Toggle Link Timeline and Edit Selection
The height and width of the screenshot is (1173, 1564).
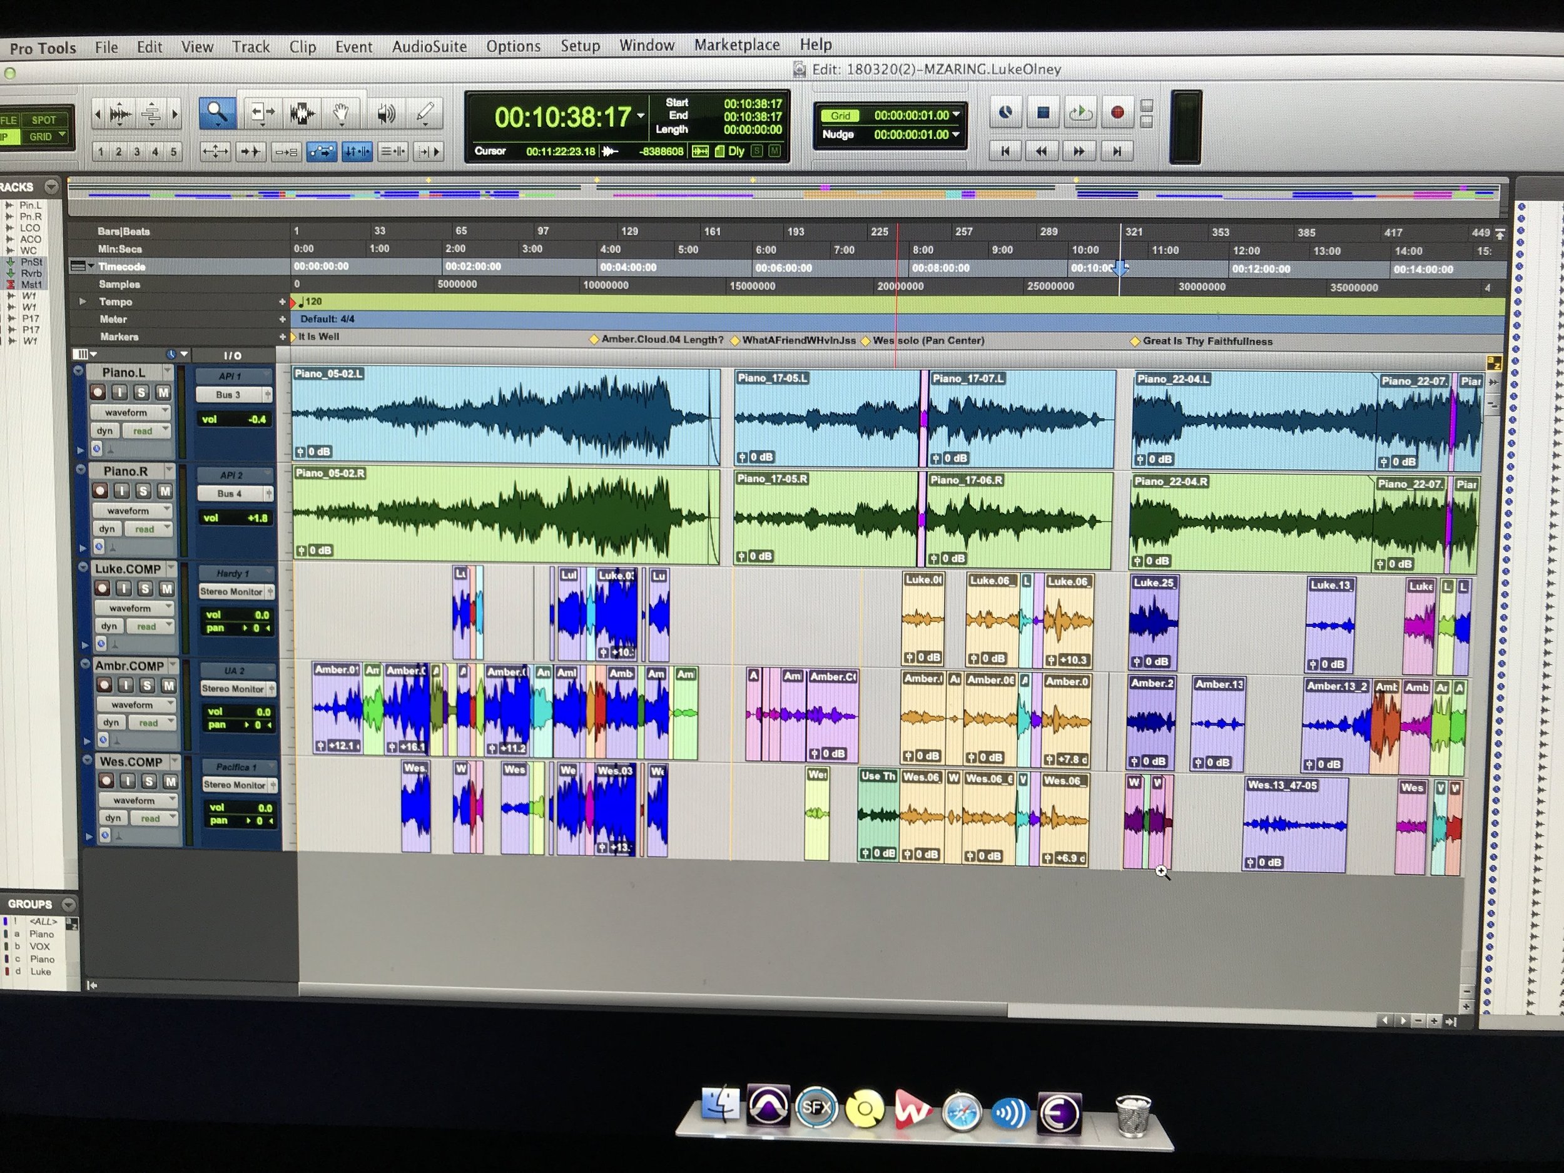coord(357,151)
